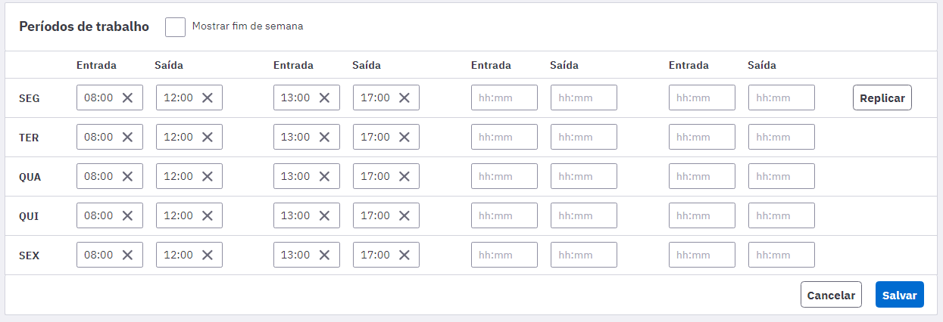Viewport: 943px width, 322px height.
Task: Clear QUA first entry time 08:00
Action: point(127,176)
